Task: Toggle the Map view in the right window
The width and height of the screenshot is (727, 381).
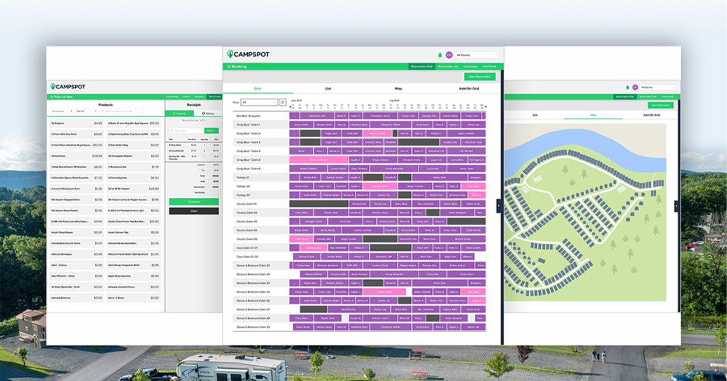Action: point(593,115)
